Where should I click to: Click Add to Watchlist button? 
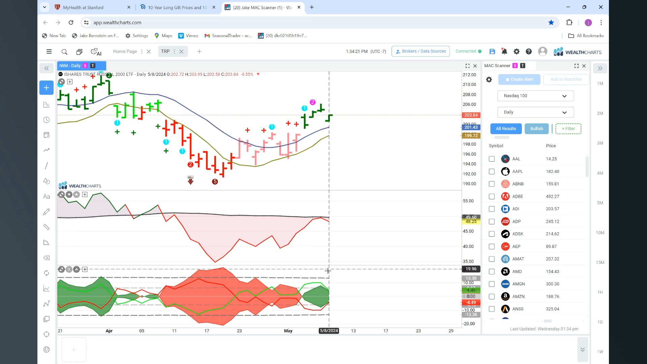click(x=566, y=80)
